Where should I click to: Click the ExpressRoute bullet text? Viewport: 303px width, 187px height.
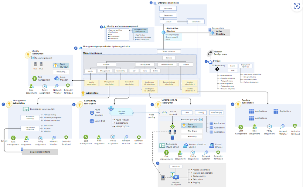click(x=122, y=123)
